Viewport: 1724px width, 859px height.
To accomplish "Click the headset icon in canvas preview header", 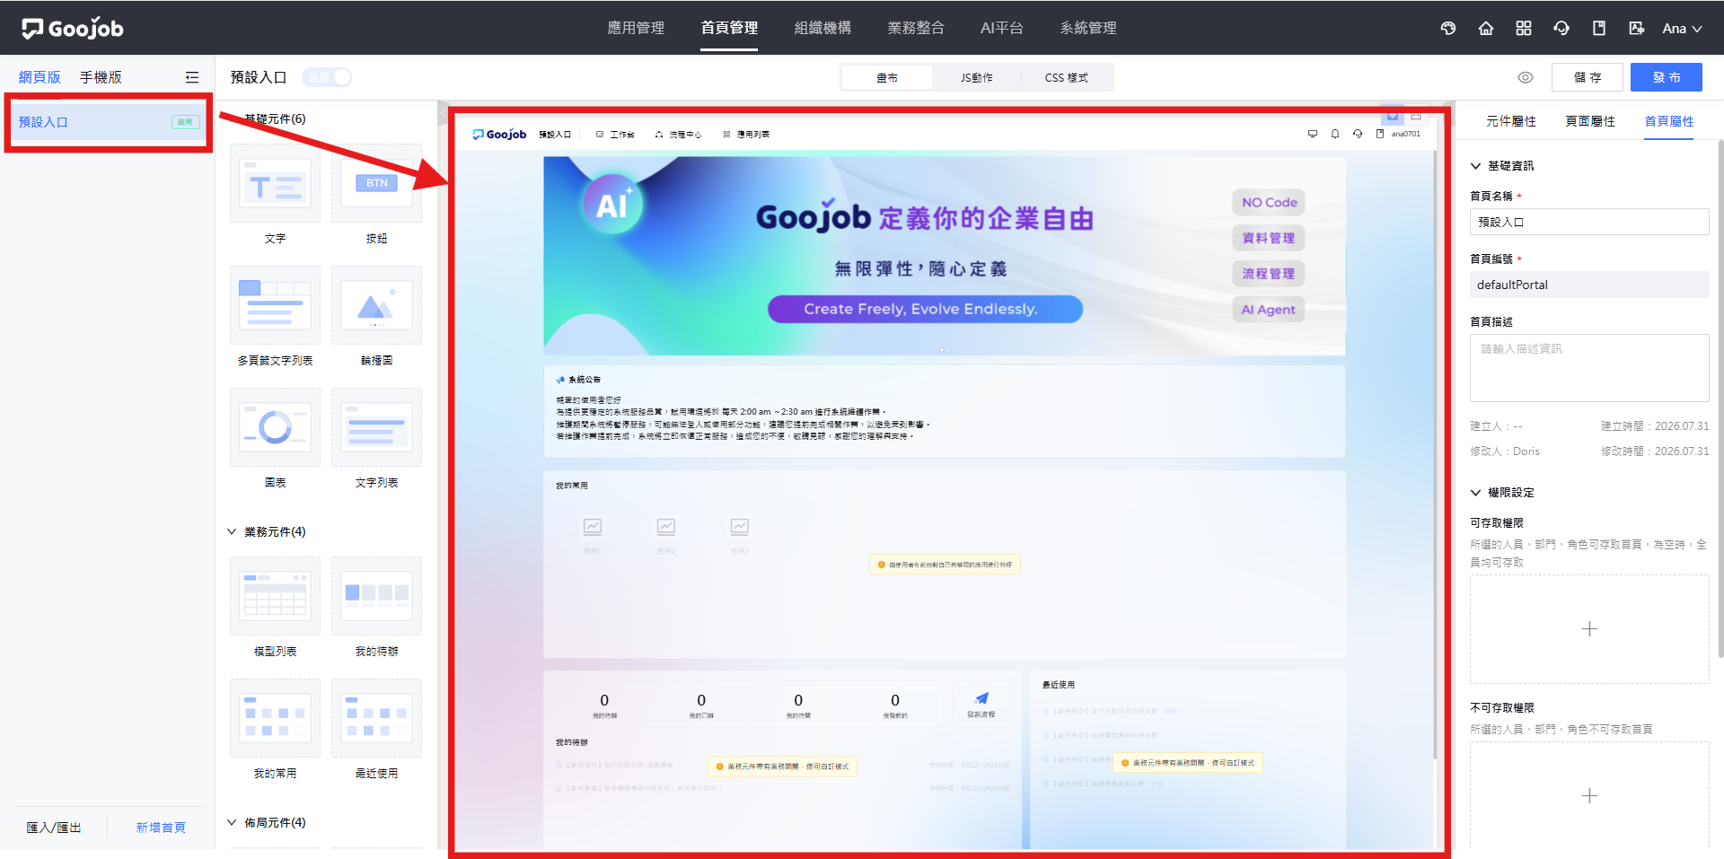I will click(x=1358, y=134).
